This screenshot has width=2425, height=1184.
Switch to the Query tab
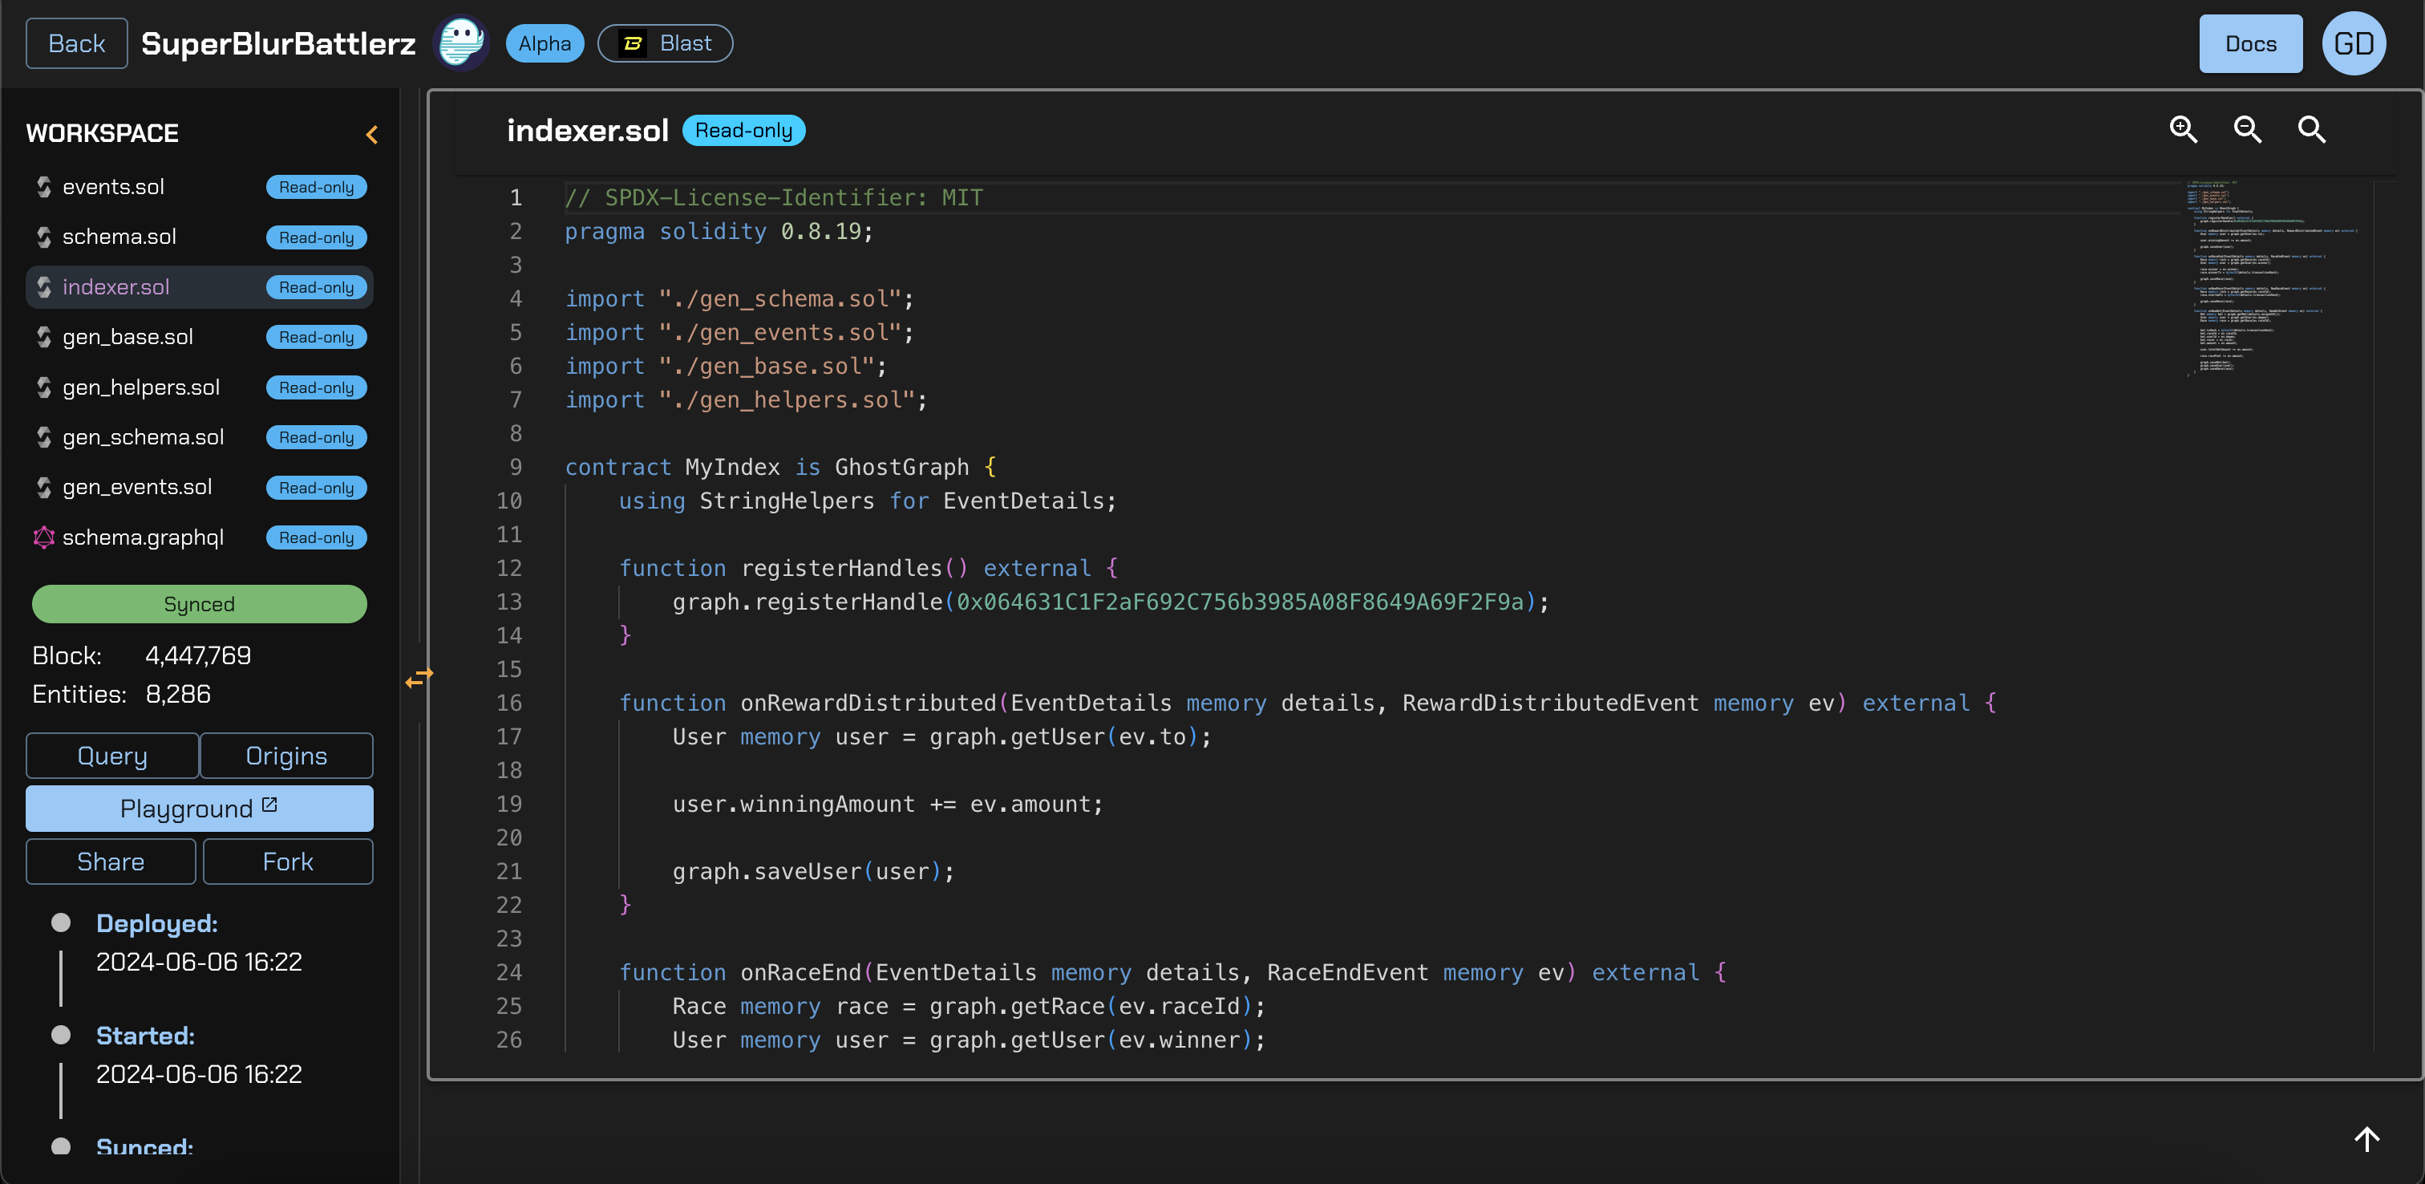[x=112, y=756]
